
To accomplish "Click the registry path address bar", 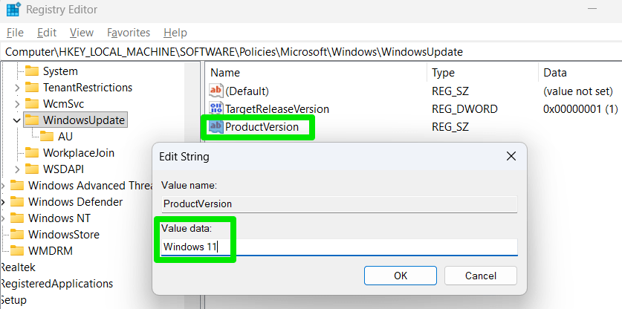I will point(297,52).
